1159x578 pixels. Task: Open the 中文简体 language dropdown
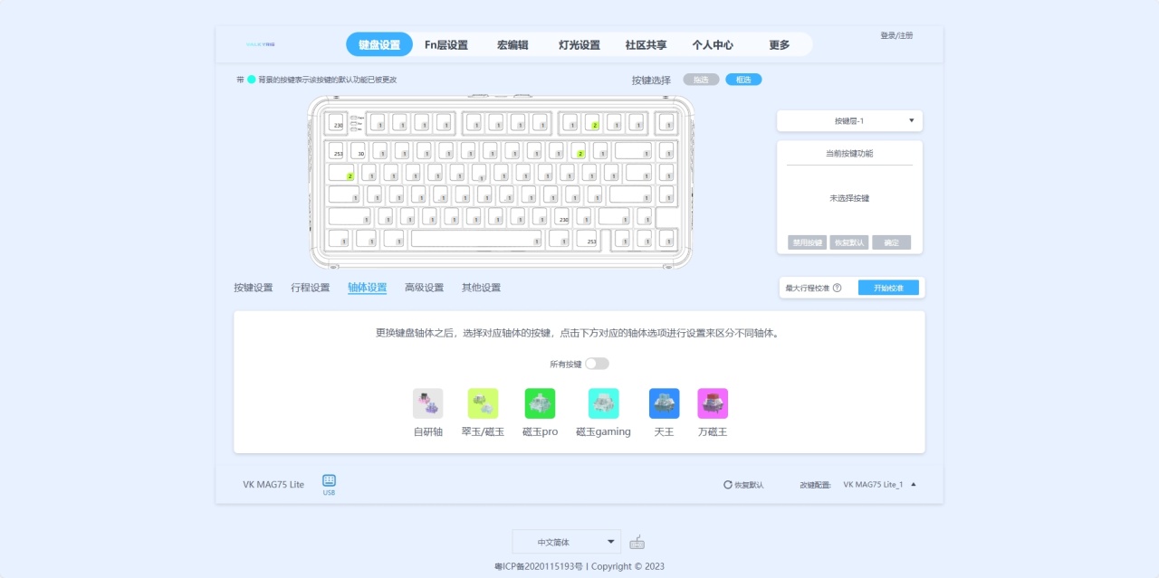point(567,542)
